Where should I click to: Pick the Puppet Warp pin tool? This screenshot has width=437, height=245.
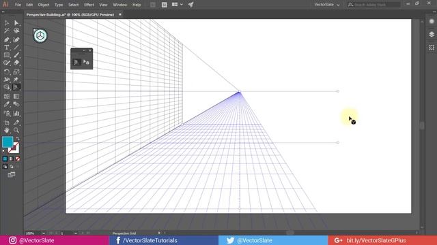16,80
